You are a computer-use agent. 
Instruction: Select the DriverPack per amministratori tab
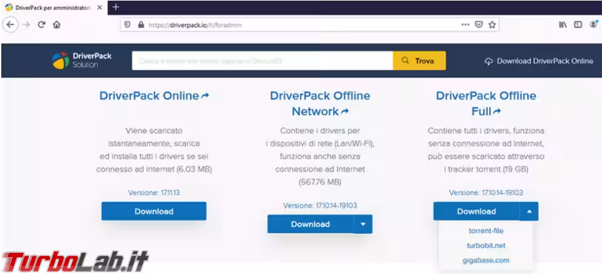coord(54,8)
